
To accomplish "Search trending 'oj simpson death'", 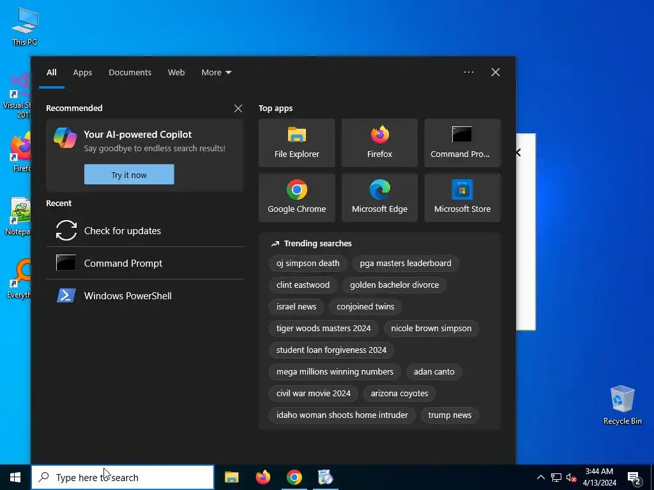I will pos(308,264).
